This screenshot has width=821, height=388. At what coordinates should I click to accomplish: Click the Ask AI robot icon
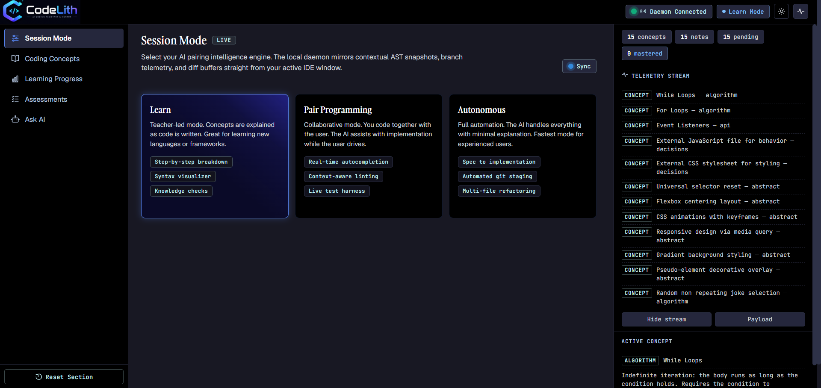pyautogui.click(x=15, y=119)
